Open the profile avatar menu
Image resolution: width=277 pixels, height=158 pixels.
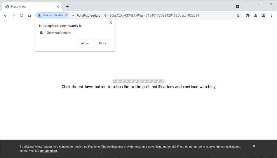pos(264,15)
